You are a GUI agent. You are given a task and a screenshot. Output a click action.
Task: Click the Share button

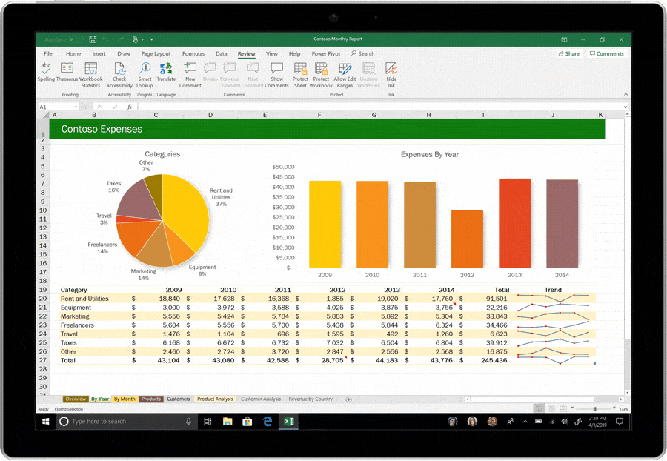tap(569, 54)
